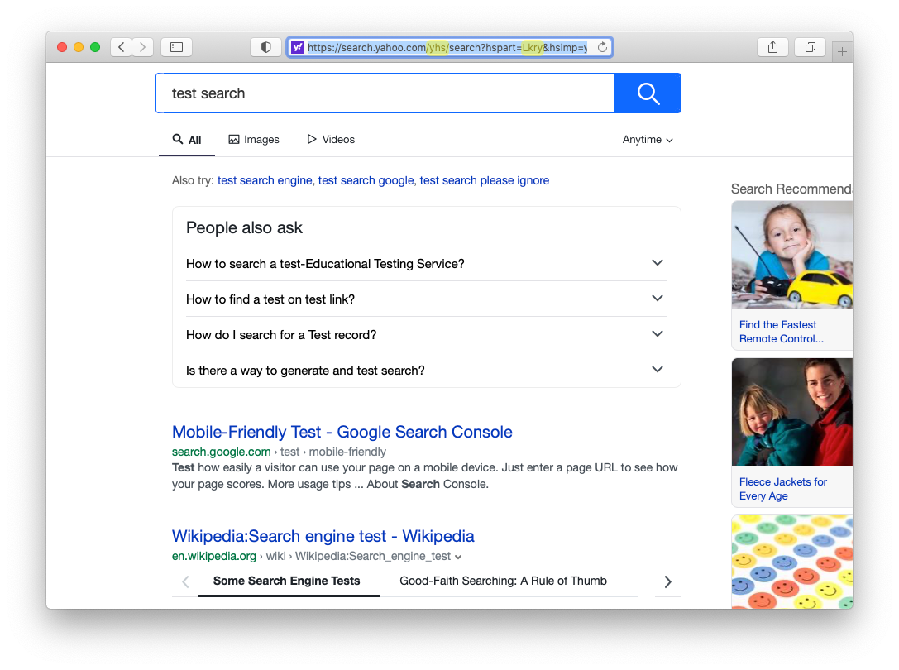
Task: Reload the page with the refresh icon
Action: click(602, 47)
